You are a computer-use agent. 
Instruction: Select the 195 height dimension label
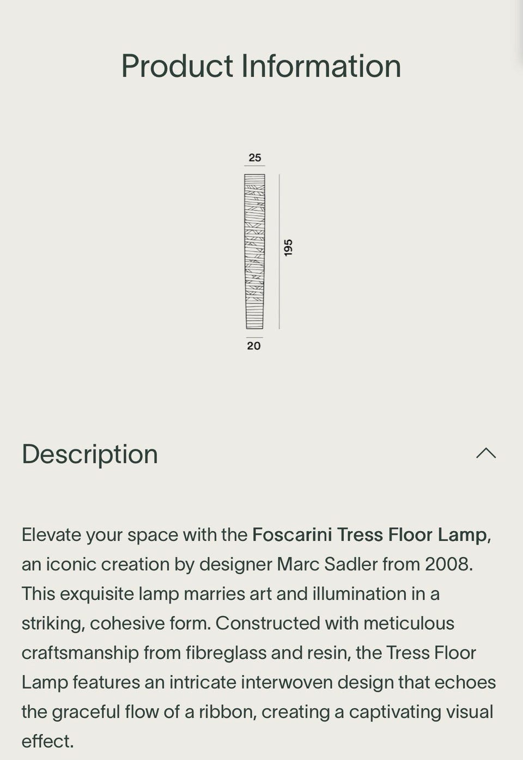[x=288, y=247]
